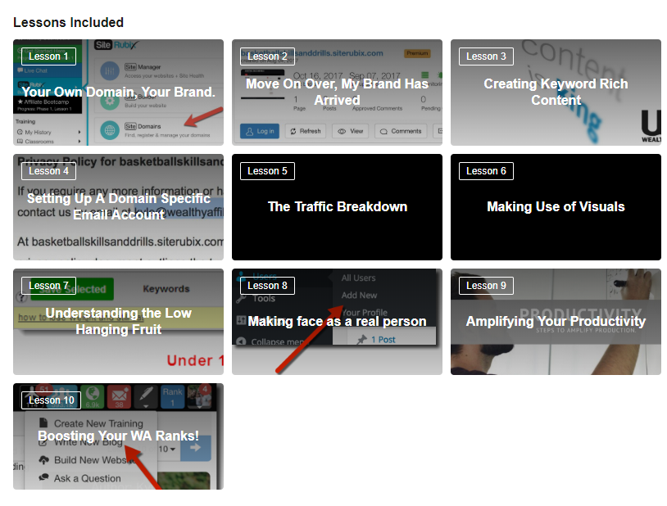Click the "Lesson 2" badge
Viewport: 667px width, 506px height.
click(x=267, y=56)
